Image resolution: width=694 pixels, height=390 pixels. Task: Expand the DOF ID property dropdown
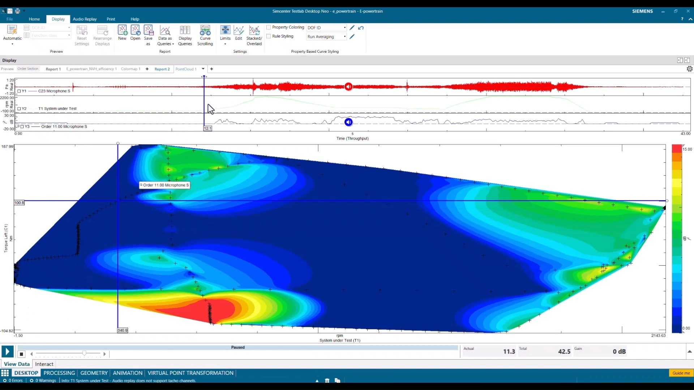tap(344, 28)
